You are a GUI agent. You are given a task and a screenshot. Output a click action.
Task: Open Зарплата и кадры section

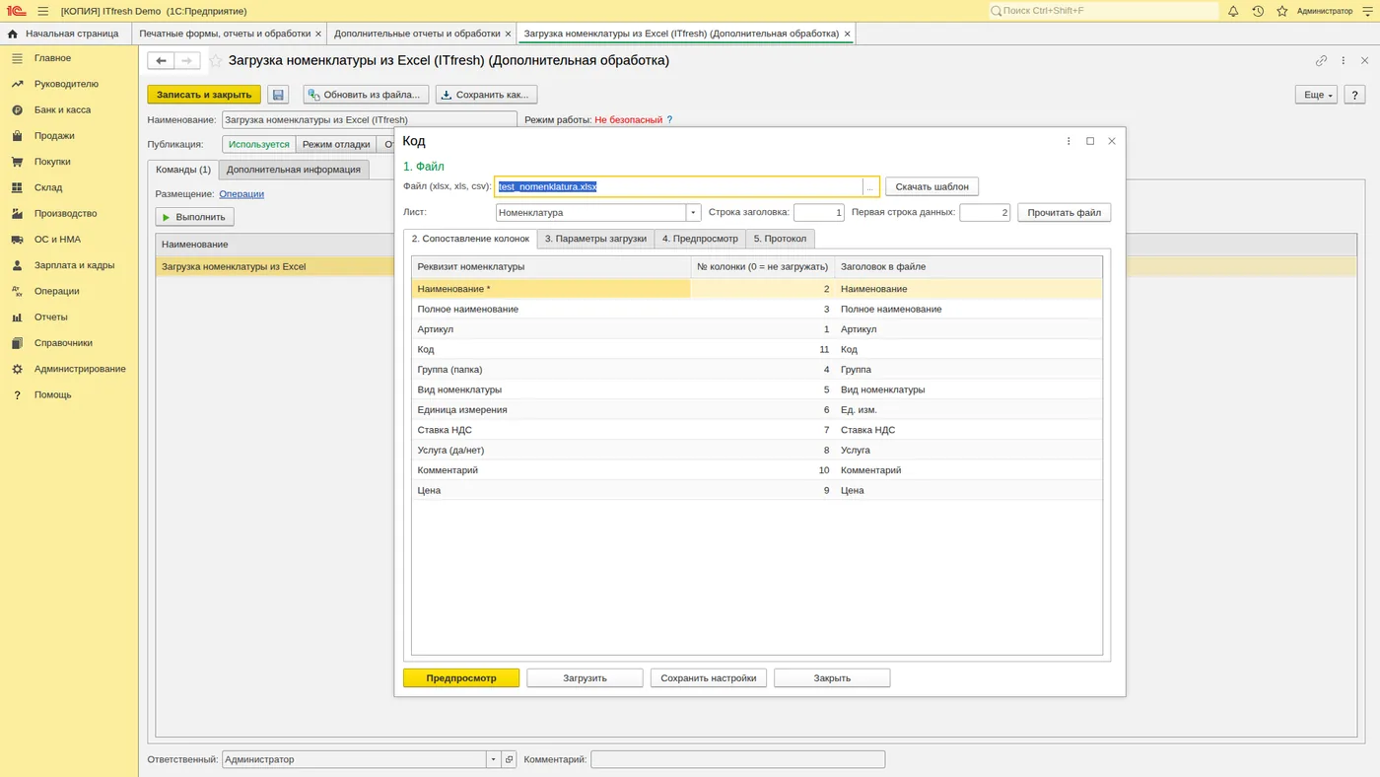pyautogui.click(x=74, y=265)
